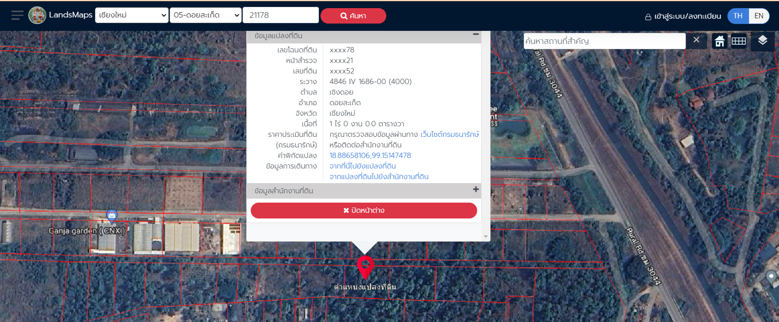The height and width of the screenshot is (322, 779).
Task: Click the LandsMaps emblem logo
Action: coord(37,15)
